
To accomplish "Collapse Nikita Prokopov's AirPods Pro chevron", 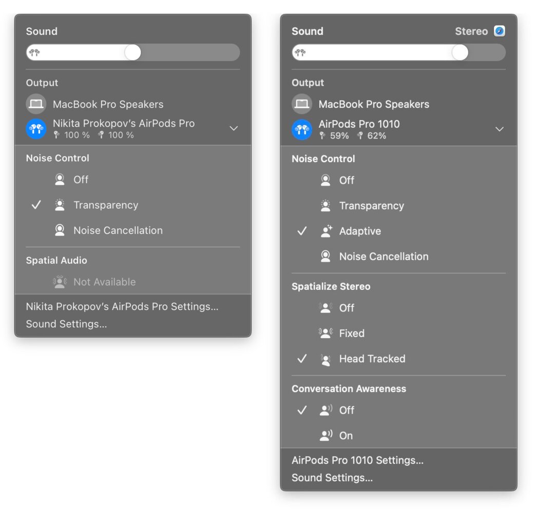I will point(234,129).
